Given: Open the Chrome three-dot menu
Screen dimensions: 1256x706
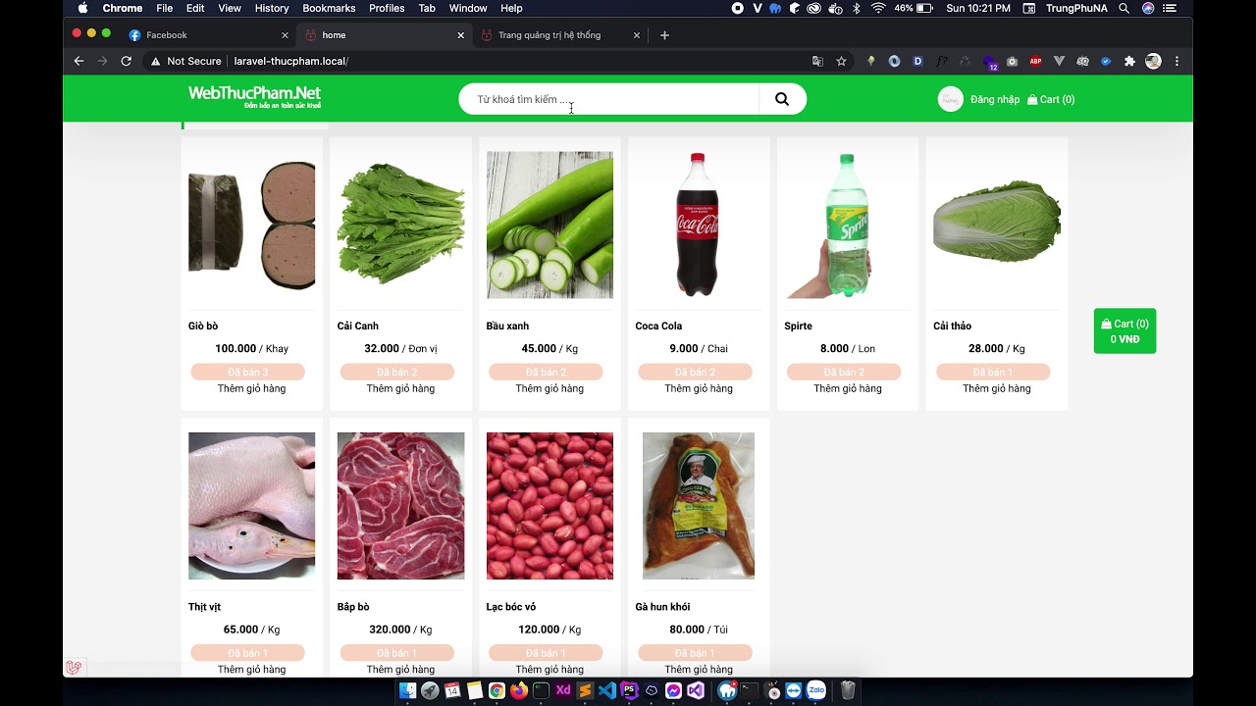Looking at the screenshot, I should [1177, 61].
